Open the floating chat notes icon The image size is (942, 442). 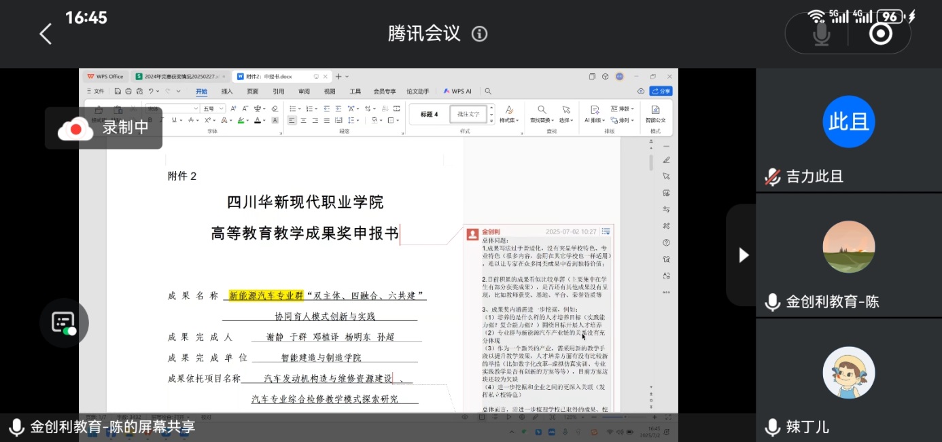pos(64,323)
